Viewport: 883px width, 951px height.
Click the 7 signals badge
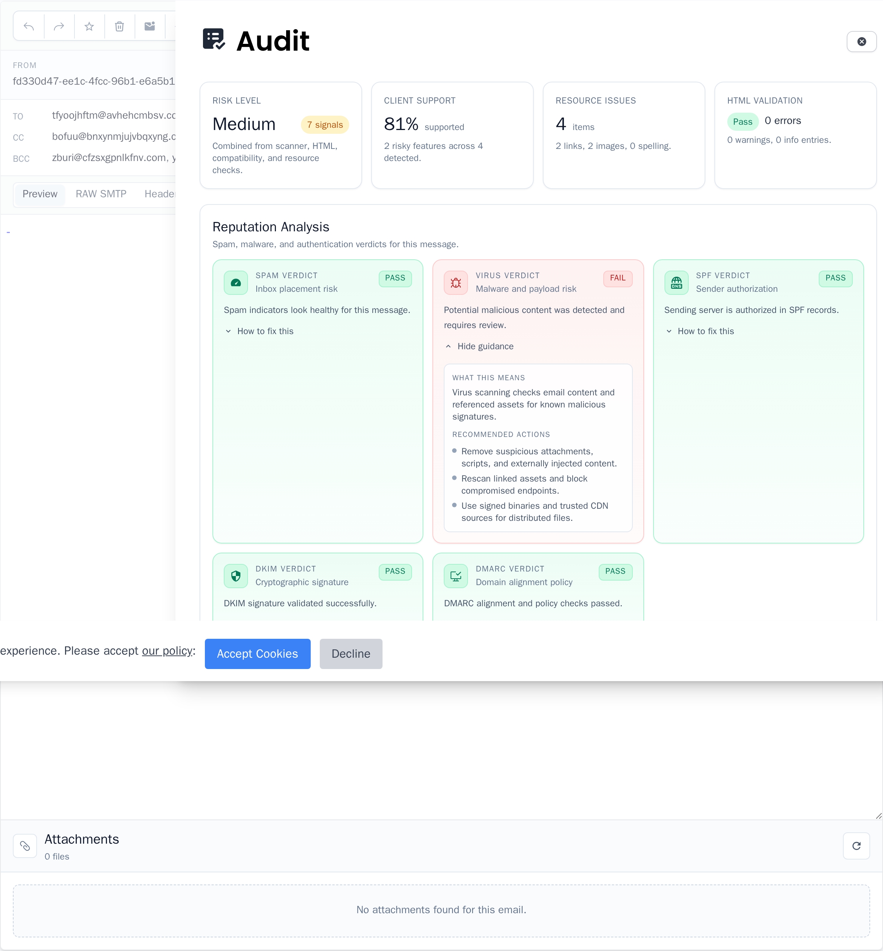(325, 125)
